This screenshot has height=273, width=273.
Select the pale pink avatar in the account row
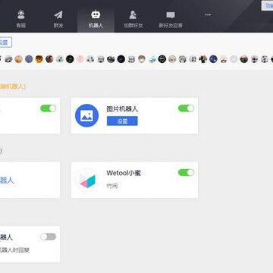coord(80,59)
